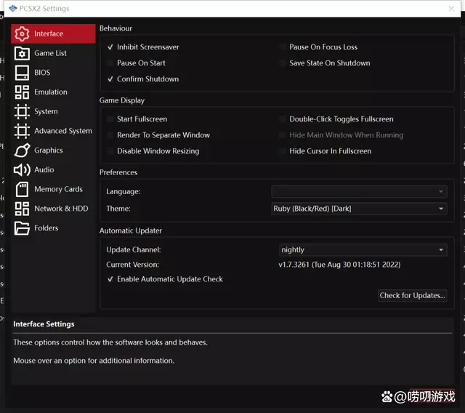Toggle Hide Main Window When Running

pyautogui.click(x=283, y=135)
